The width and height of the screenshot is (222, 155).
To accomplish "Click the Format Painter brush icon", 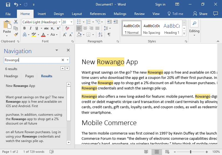I will point(16,35).
